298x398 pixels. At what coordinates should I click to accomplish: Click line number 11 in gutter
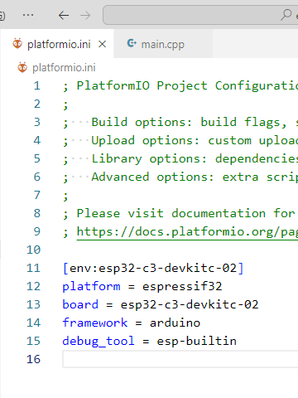pyautogui.click(x=34, y=268)
